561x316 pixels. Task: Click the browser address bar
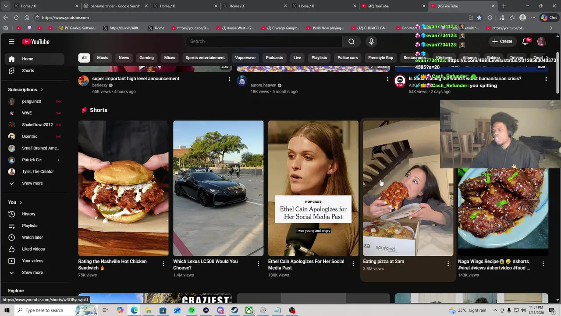click(250, 18)
